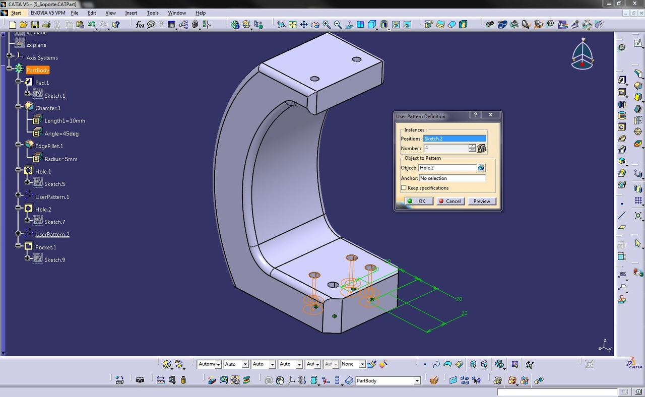Click the New file icon
Screen dimensions: 645x397
[13, 24]
